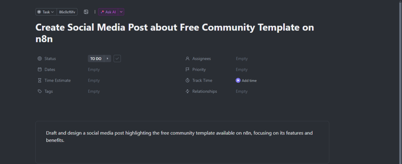Viewport: 402px width, 164px height.
Task: Advance status with arrow beside TO DO
Action: click(108, 59)
